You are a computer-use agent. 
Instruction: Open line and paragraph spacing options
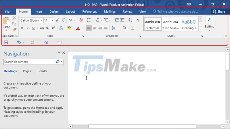[x=114, y=28]
